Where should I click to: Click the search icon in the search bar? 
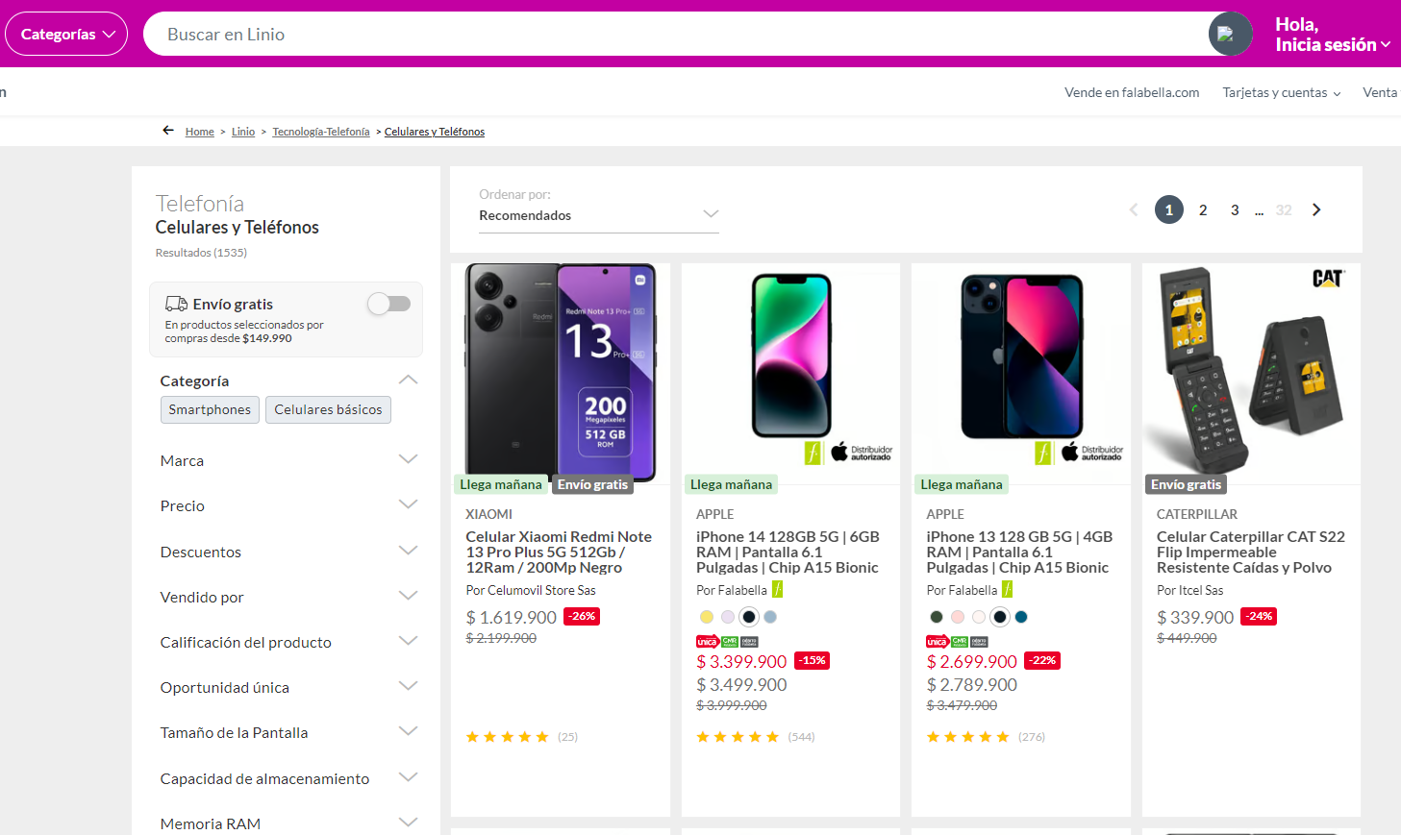pyautogui.click(x=1230, y=34)
